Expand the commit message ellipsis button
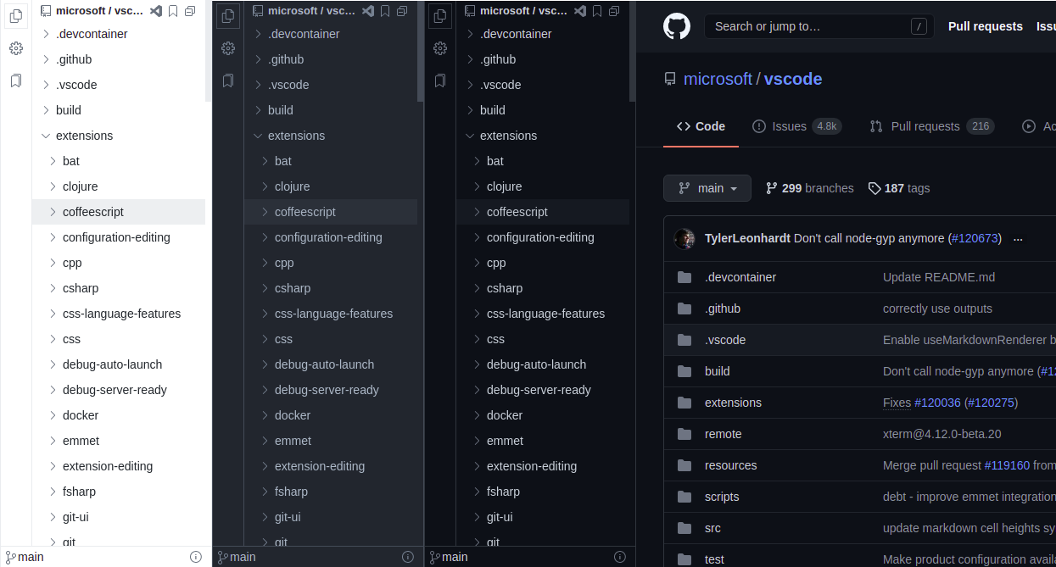Image resolution: width=1056 pixels, height=567 pixels. [x=1018, y=239]
